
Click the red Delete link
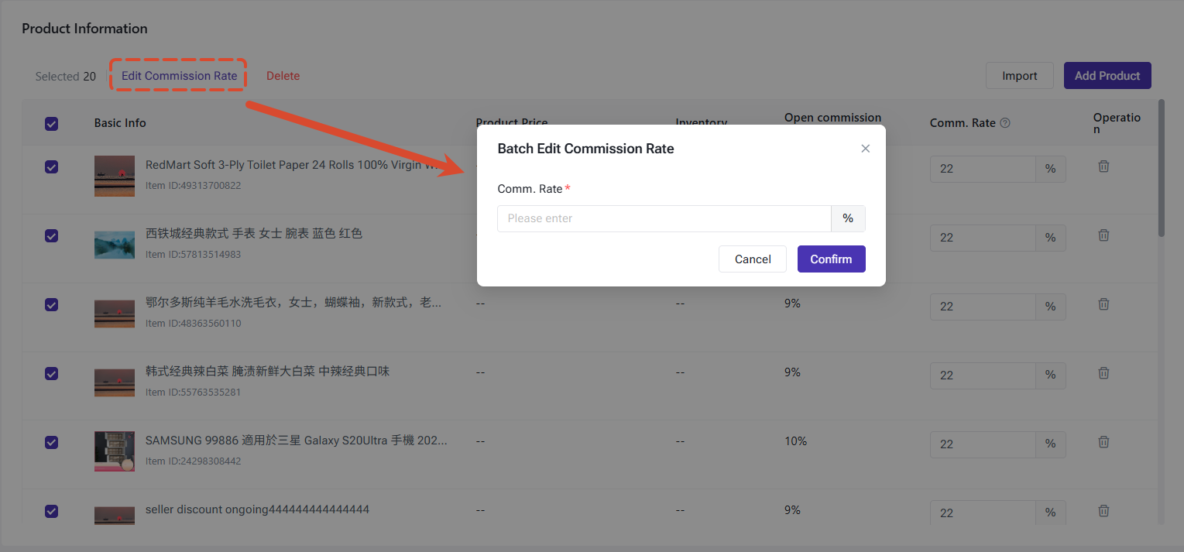coord(283,76)
